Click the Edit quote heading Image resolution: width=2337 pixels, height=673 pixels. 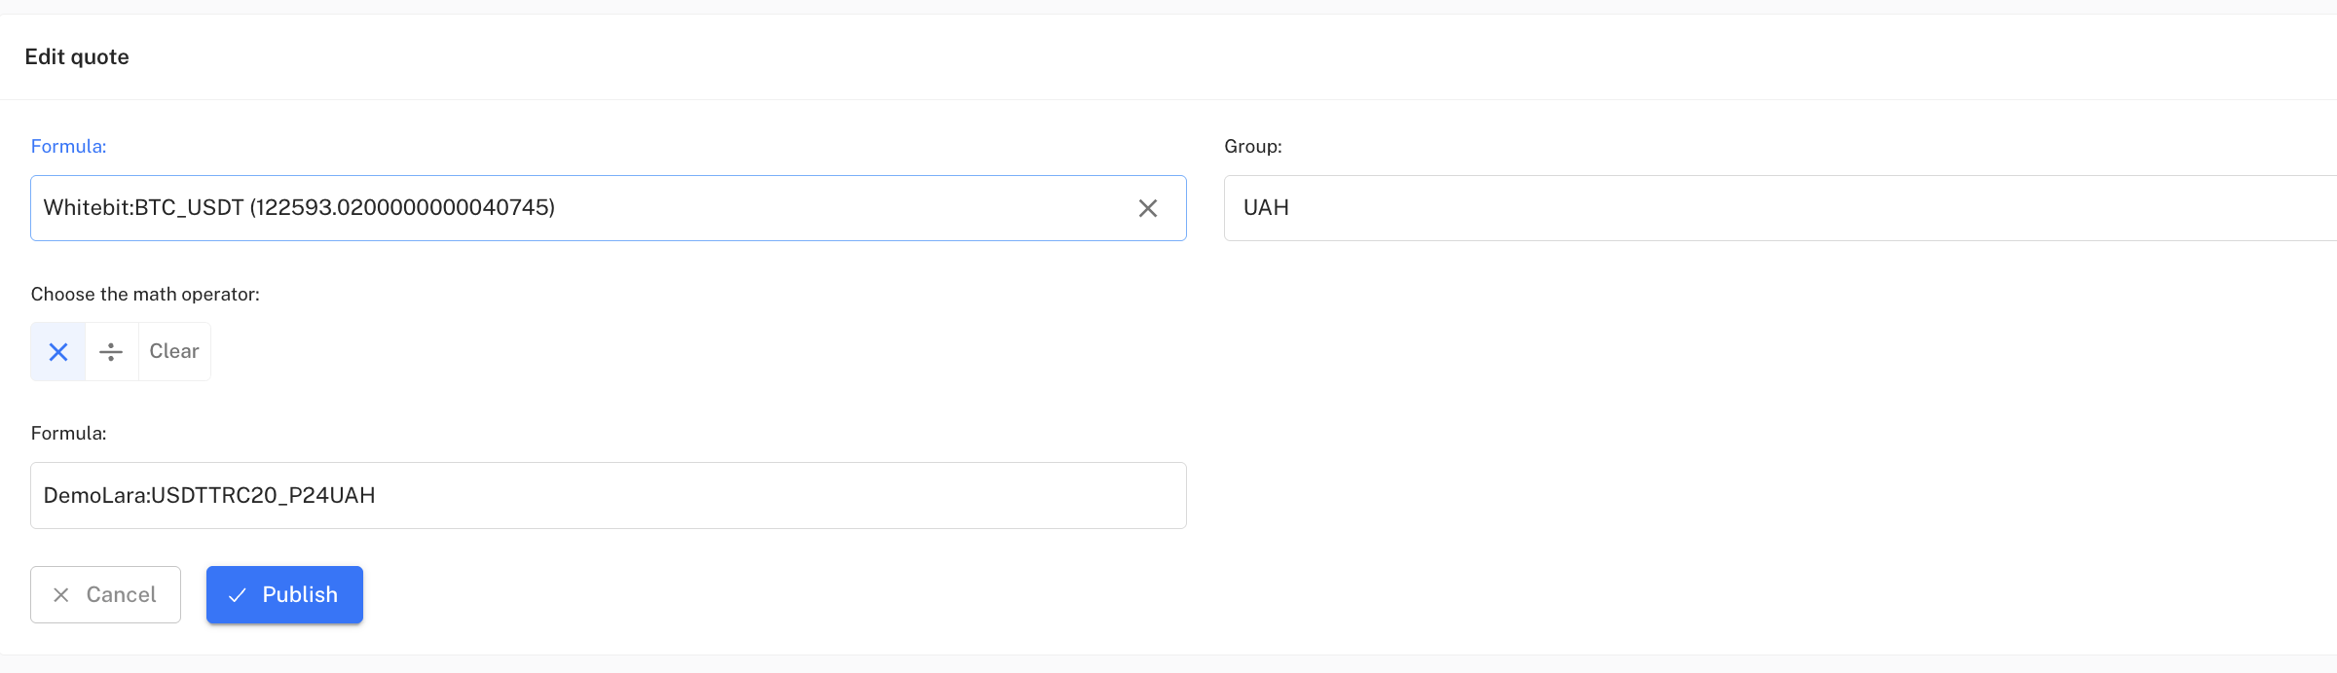77,57
